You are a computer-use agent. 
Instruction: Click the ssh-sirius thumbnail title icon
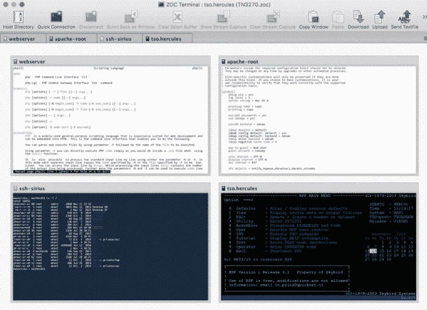pos(15,188)
